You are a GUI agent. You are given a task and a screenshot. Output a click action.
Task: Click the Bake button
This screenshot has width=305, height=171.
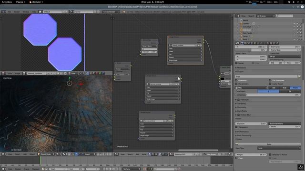click(x=268, y=144)
